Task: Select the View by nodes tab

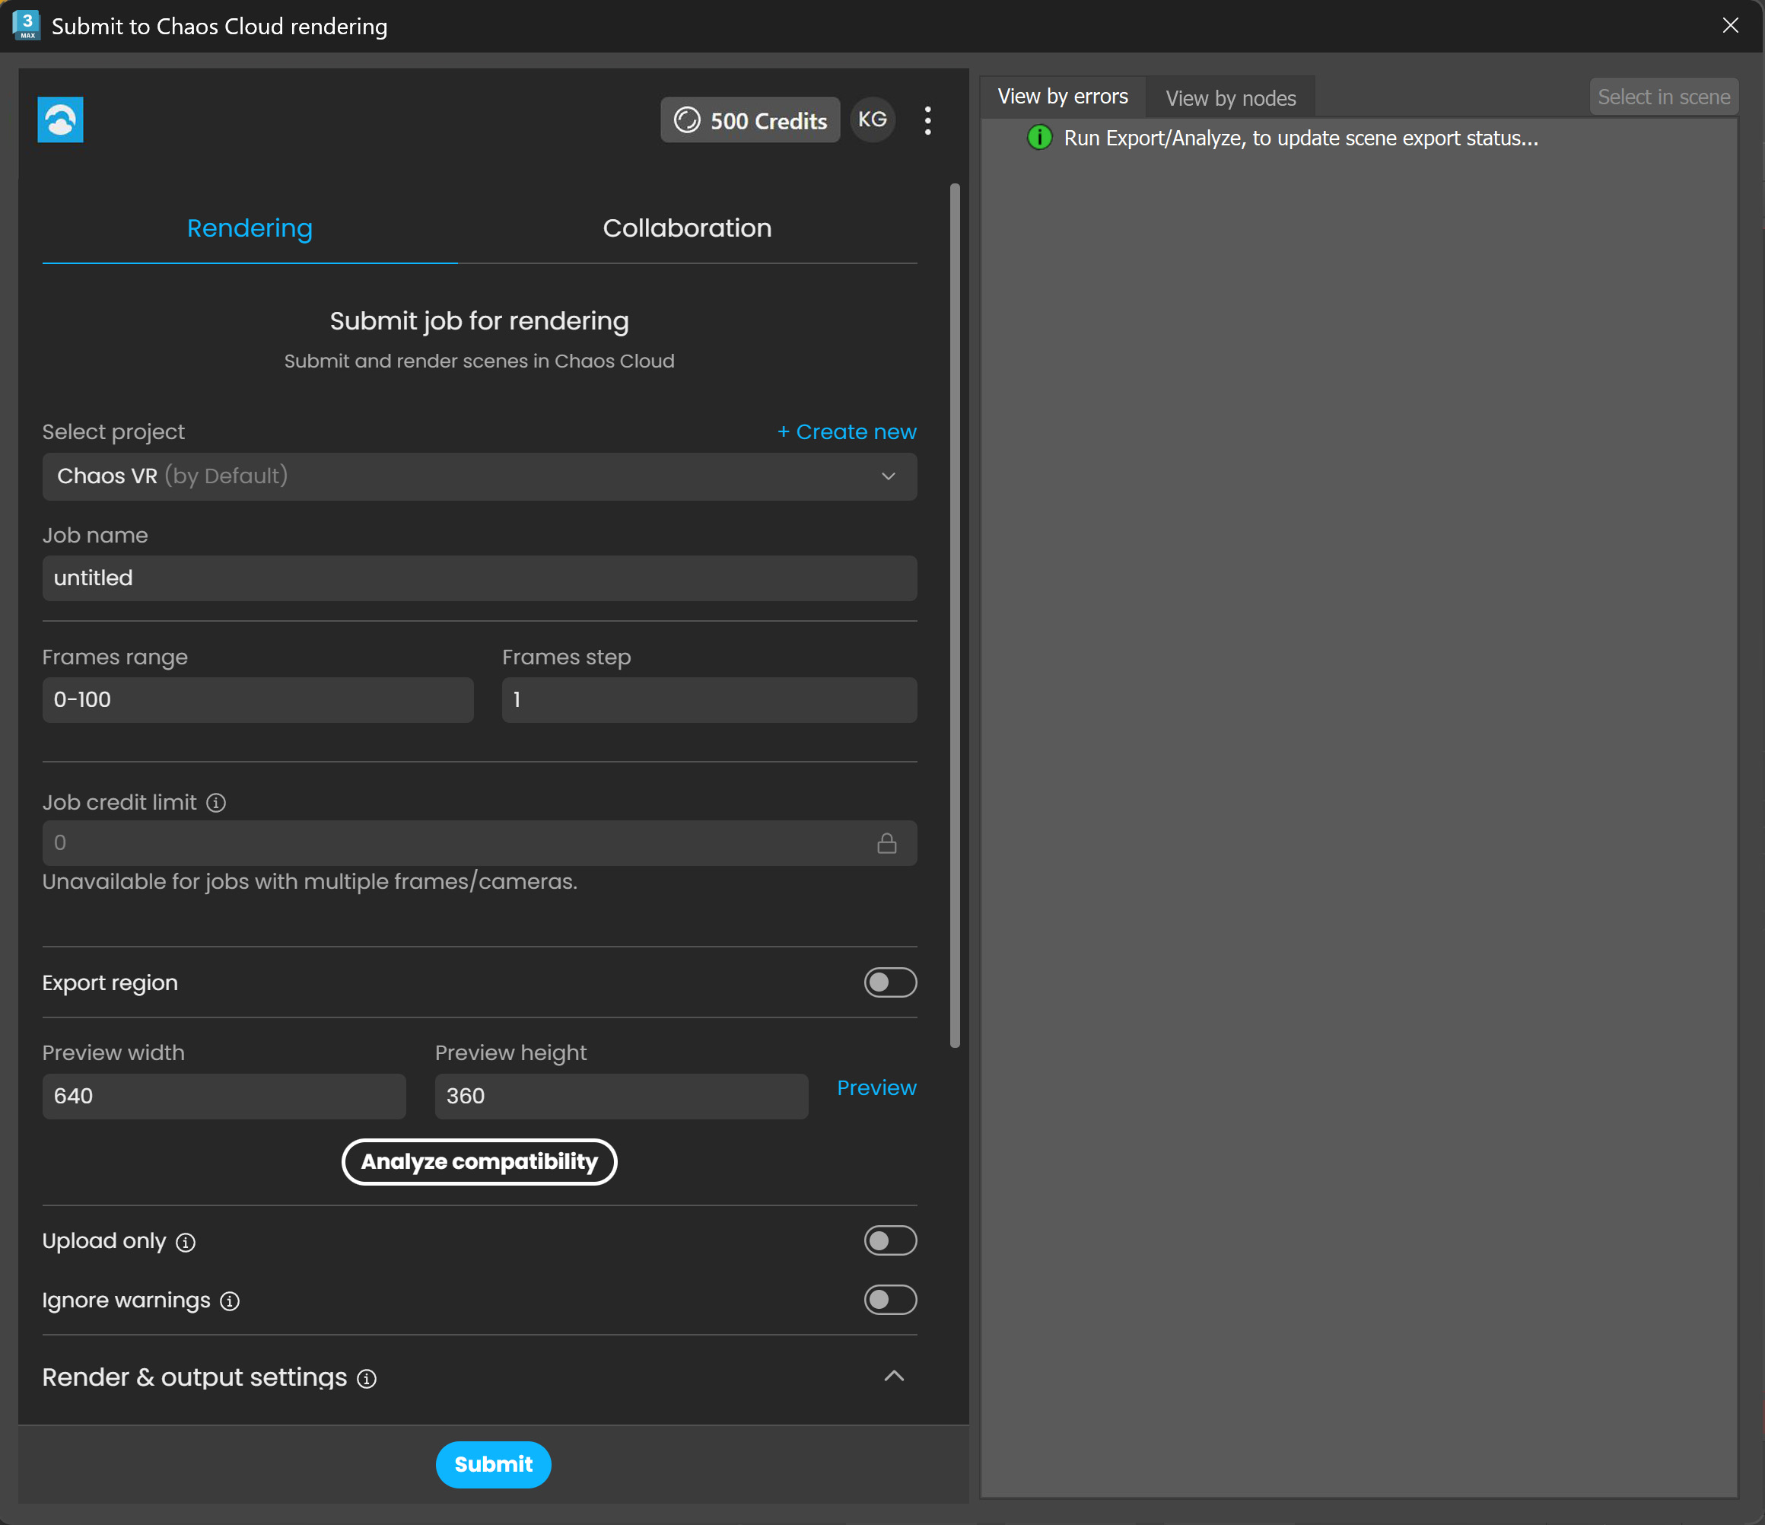Action: 1230,98
